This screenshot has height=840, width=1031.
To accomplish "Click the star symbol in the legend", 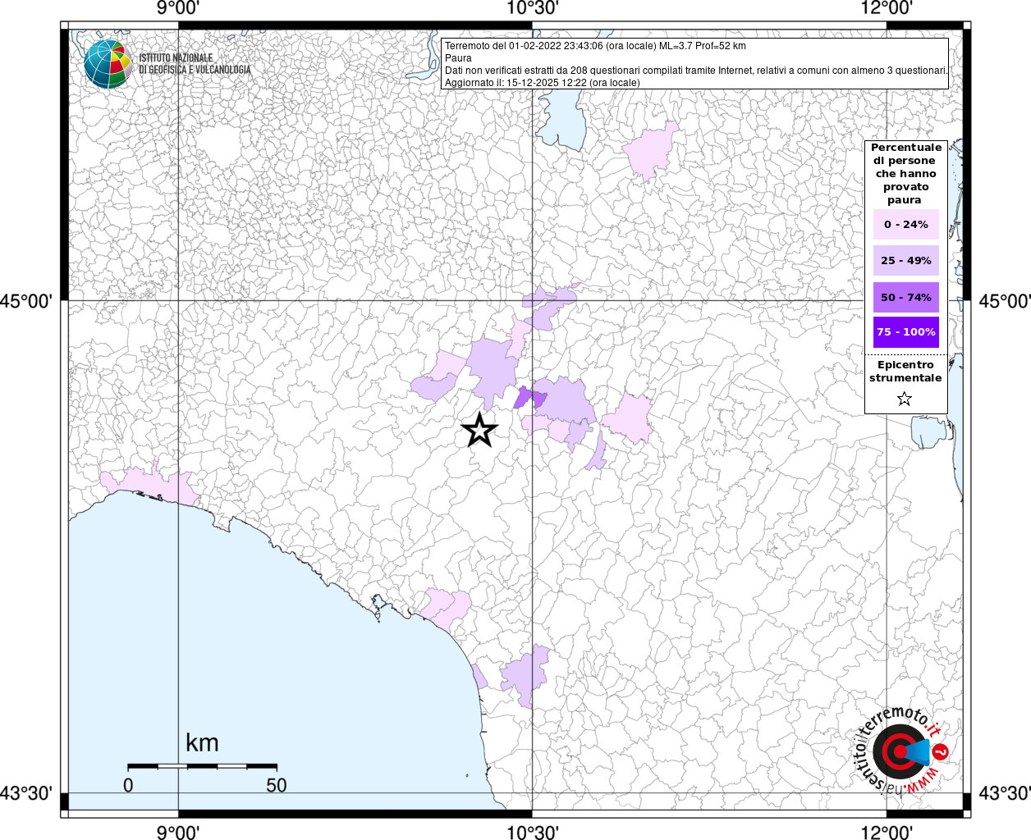I will [x=905, y=399].
